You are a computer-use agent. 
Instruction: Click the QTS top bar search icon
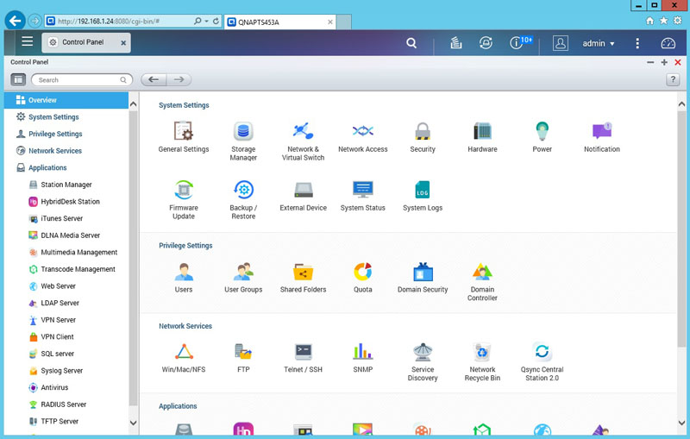411,43
